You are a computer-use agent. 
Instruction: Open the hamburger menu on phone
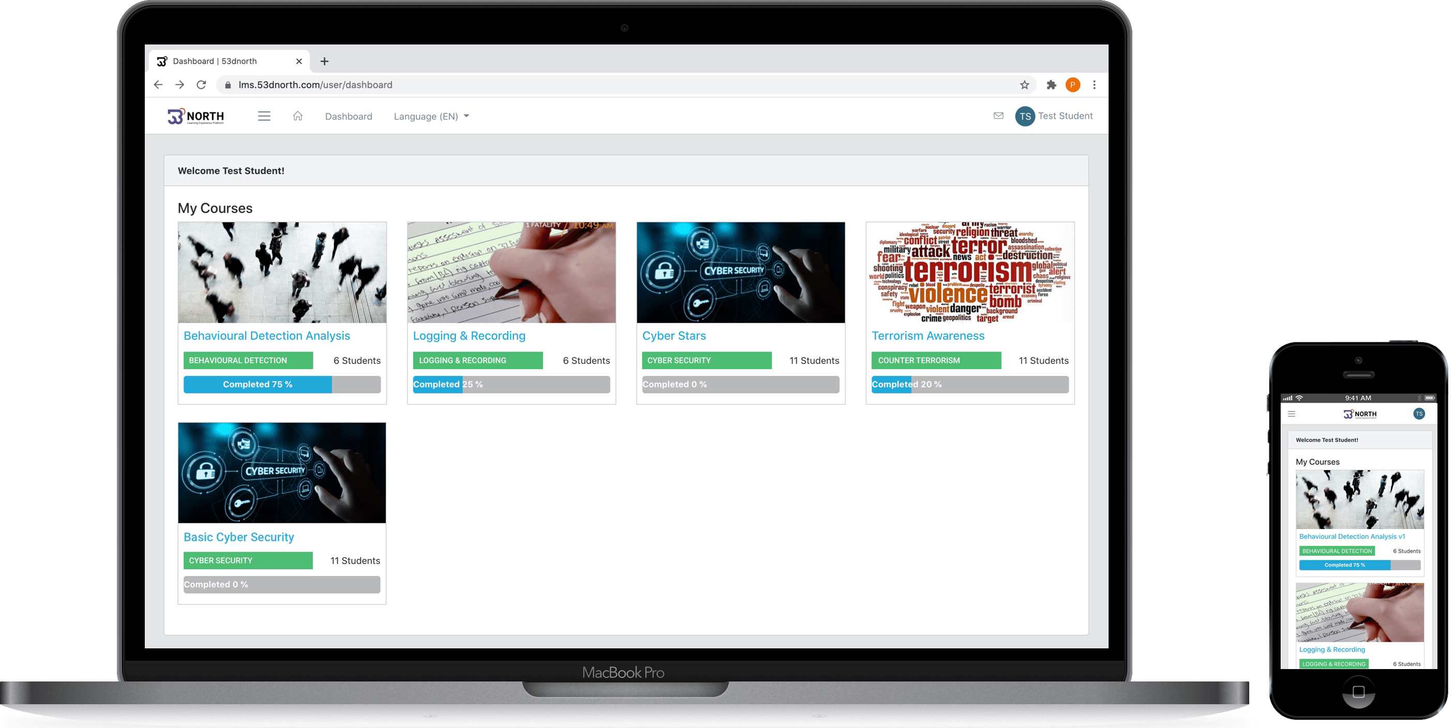[x=1292, y=414]
